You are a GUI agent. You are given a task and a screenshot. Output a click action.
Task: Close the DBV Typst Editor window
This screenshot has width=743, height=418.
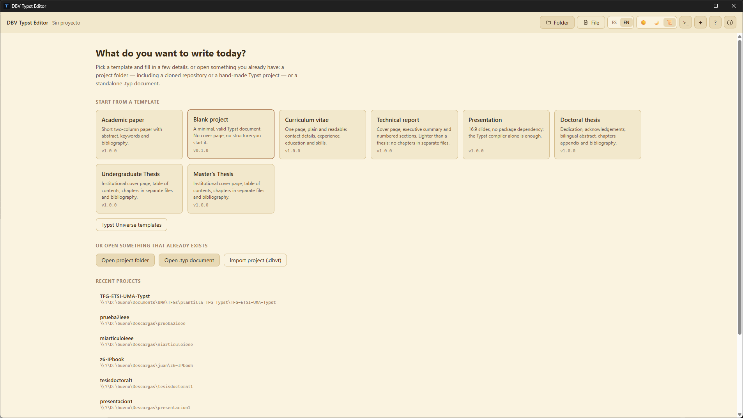(x=734, y=6)
